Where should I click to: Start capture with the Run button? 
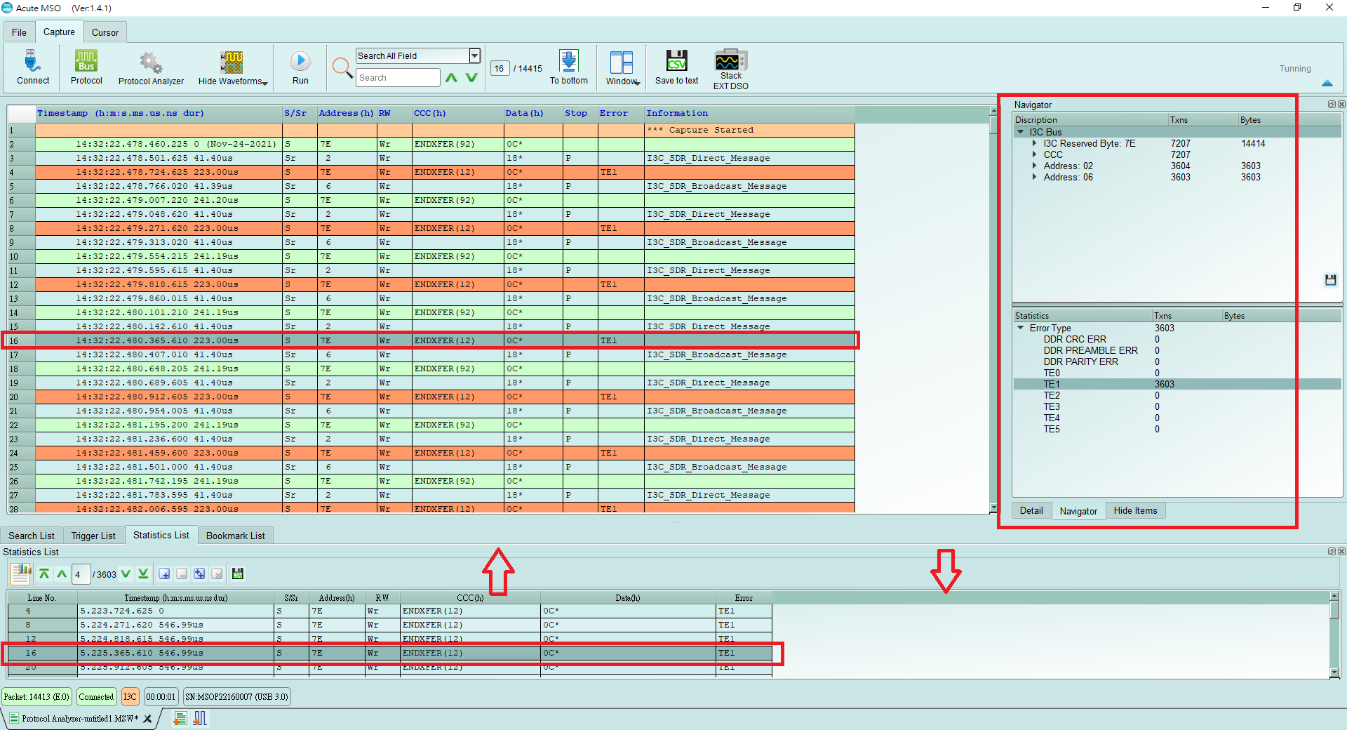300,67
